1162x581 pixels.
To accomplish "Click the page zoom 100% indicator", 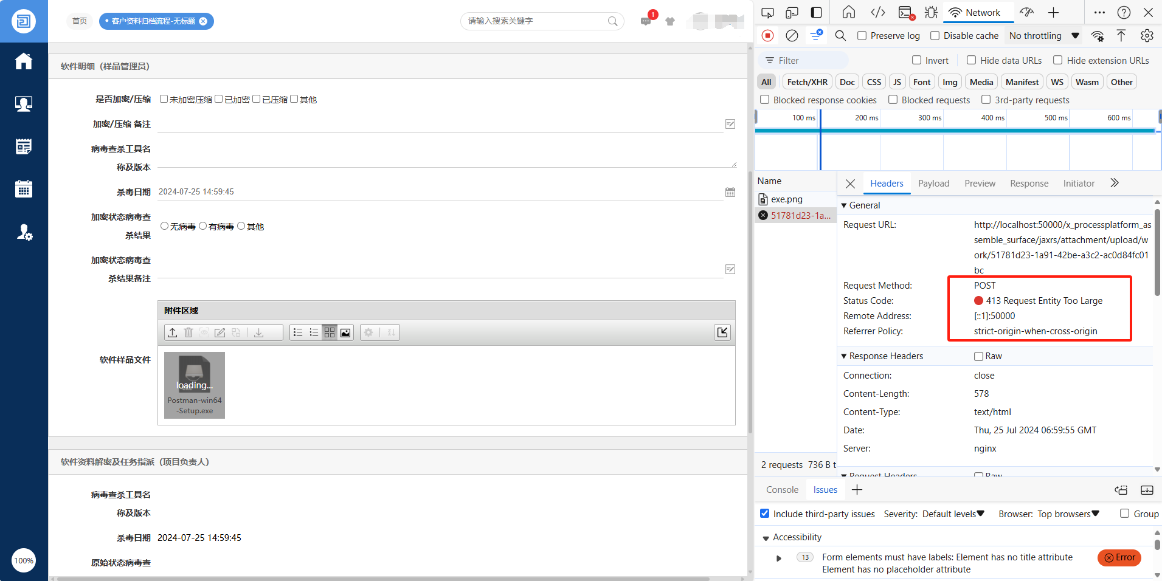I will tap(24, 560).
